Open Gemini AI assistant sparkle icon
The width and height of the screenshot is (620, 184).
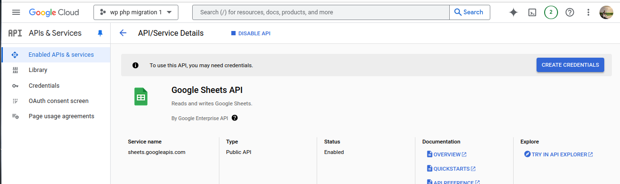(x=513, y=12)
